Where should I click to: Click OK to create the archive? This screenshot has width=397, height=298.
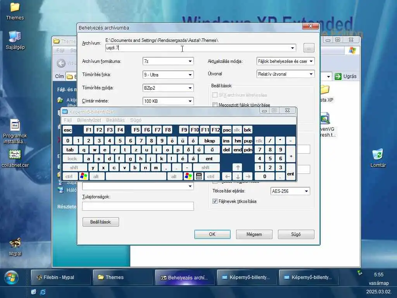coord(212,234)
